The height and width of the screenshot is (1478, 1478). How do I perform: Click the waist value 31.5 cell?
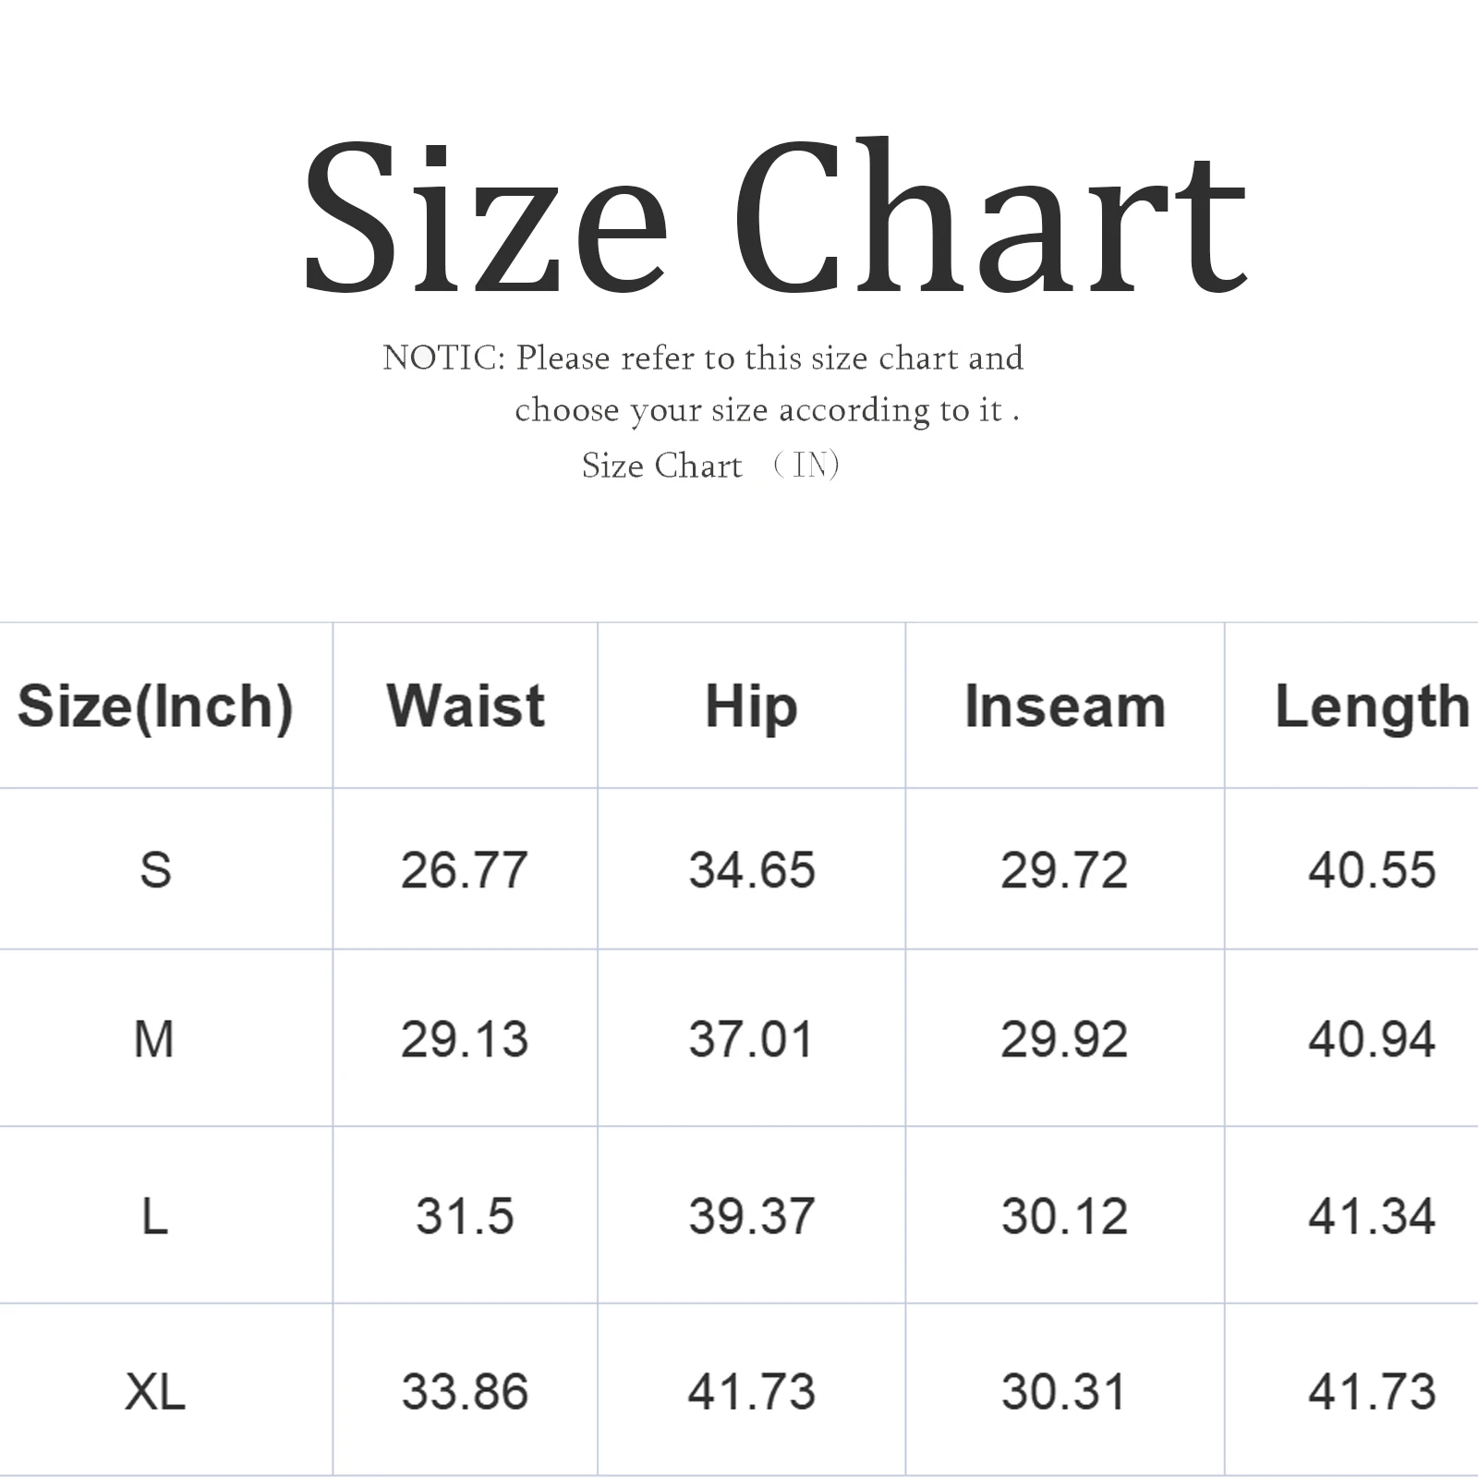click(465, 1216)
